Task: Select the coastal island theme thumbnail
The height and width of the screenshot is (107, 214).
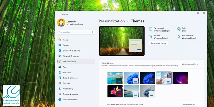Action: (x=115, y=78)
